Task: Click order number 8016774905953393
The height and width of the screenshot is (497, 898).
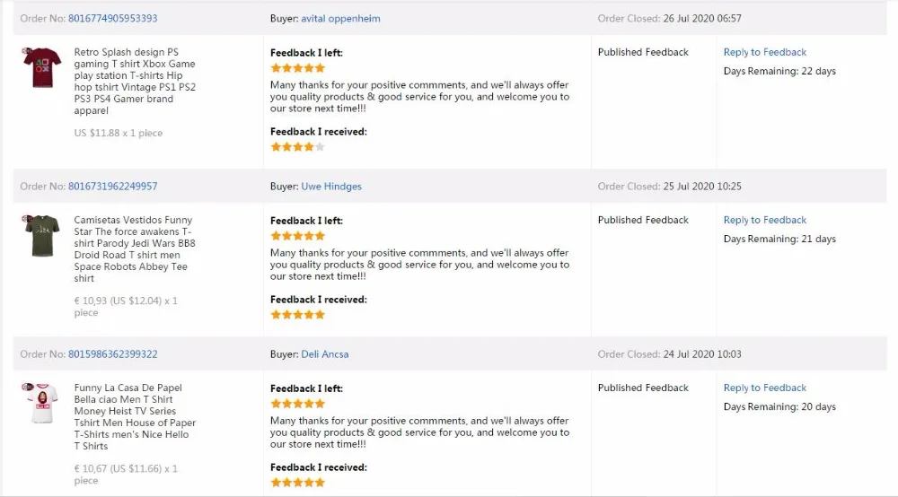Action: (113, 19)
